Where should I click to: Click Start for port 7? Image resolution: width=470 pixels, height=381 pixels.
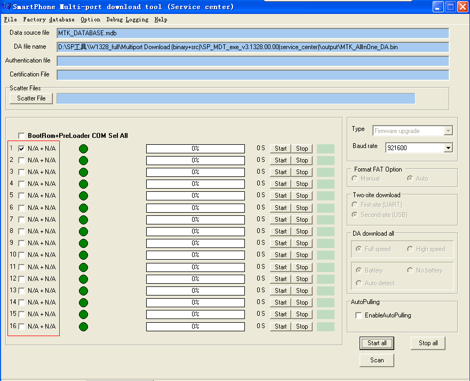(281, 220)
